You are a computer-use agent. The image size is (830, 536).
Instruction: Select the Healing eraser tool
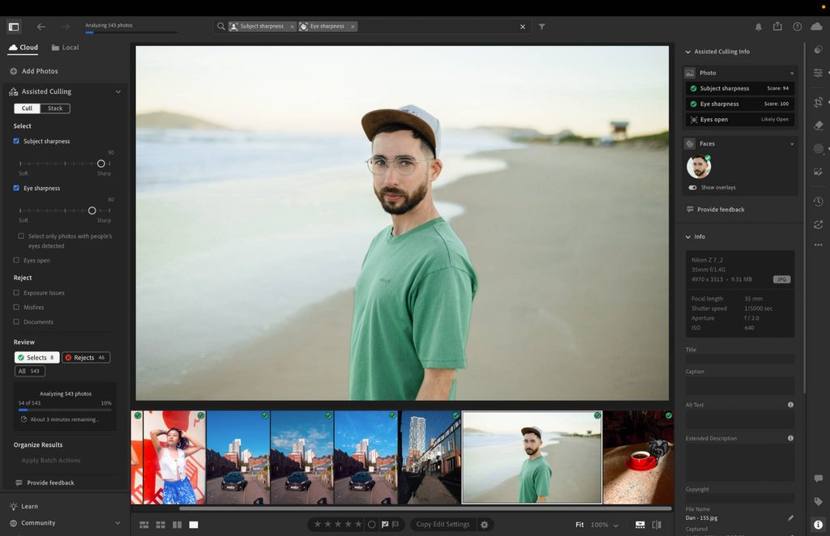[819, 125]
